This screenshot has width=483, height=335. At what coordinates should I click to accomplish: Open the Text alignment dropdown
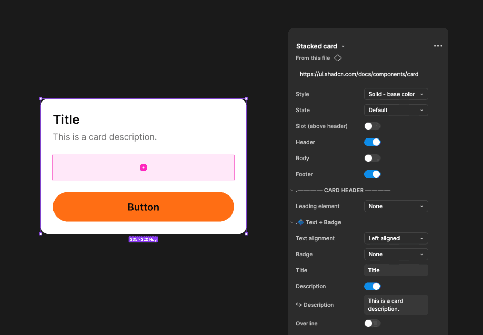click(x=396, y=238)
